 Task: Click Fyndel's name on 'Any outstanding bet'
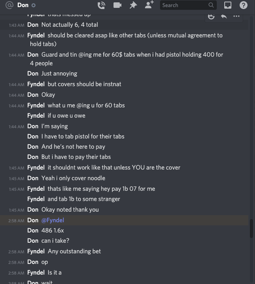36,251
